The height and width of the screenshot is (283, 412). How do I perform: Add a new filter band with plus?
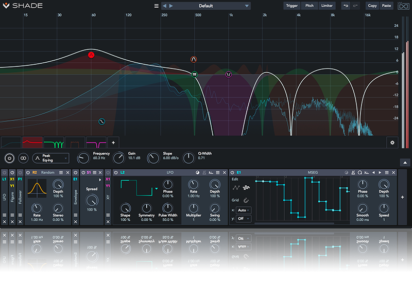113,142
